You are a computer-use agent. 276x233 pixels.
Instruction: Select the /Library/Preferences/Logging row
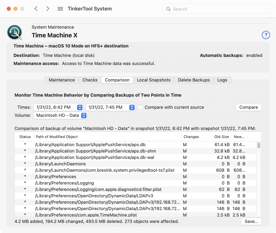point(135,183)
